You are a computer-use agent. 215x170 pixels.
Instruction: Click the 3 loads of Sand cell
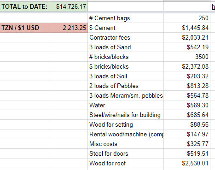[126, 47]
